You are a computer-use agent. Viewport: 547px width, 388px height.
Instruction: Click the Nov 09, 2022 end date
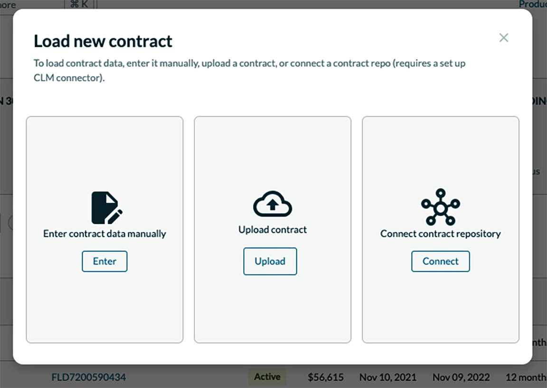(461, 377)
